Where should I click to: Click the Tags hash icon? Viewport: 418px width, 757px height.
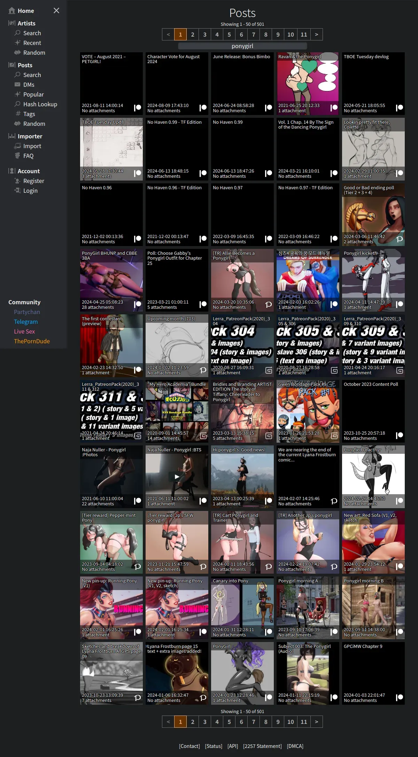[x=18, y=114]
